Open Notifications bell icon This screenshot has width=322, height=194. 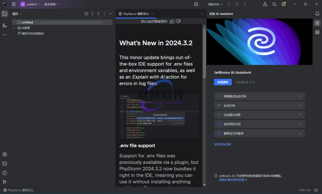[x=317, y=14]
